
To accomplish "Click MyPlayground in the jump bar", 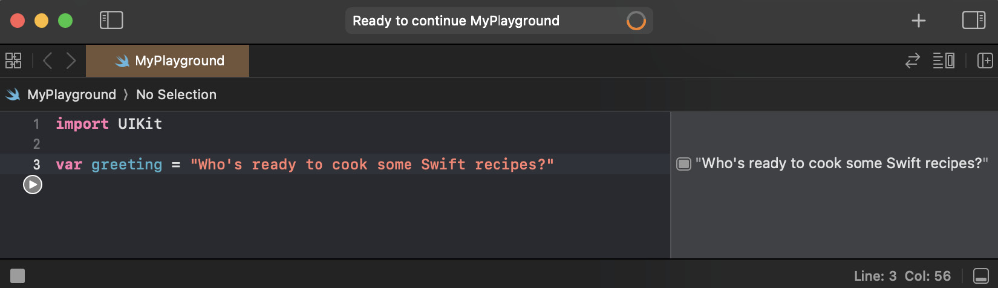I will (71, 94).
